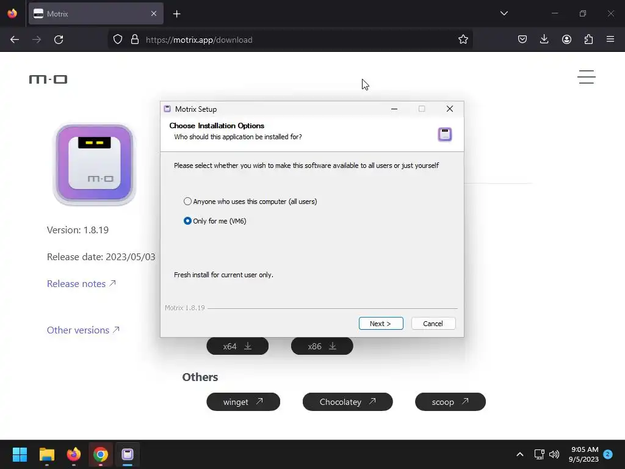Click the 'Release date: 2023/05/03' text
Image resolution: width=625 pixels, height=469 pixels.
(101, 257)
